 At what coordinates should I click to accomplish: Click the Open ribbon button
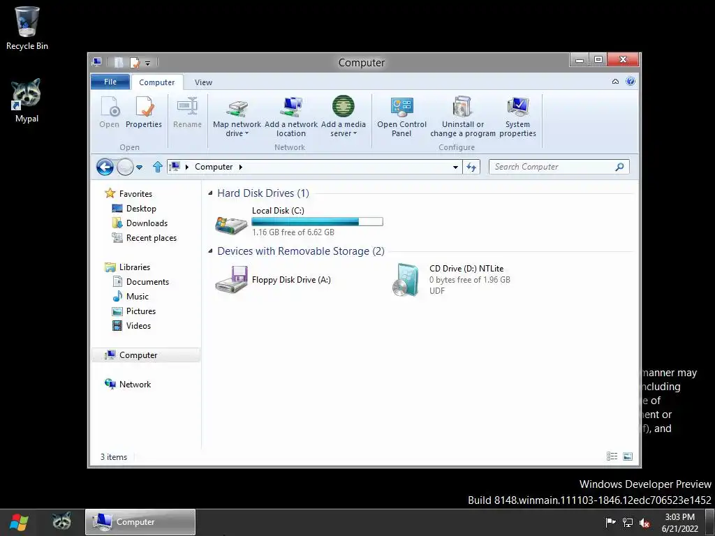point(110,112)
